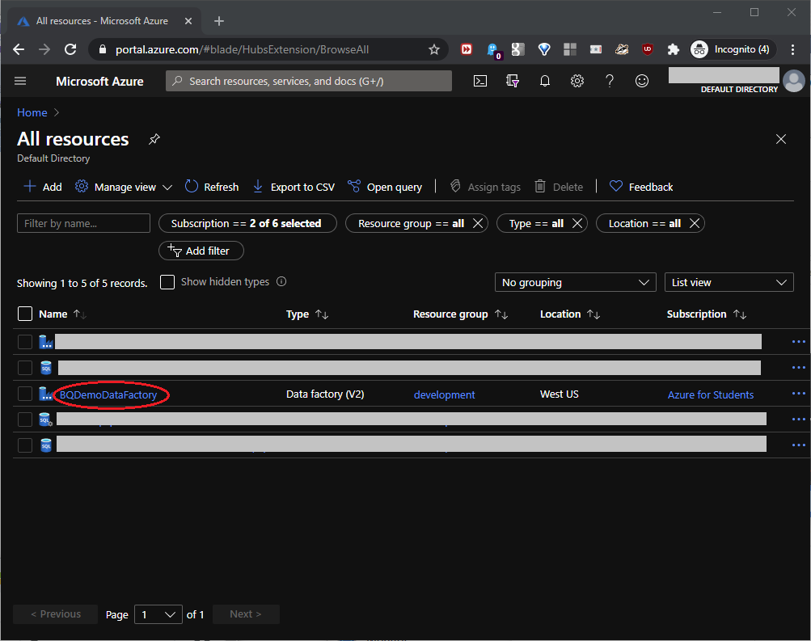The image size is (811, 641).
Task: Expand the List view dropdown
Action: (729, 282)
